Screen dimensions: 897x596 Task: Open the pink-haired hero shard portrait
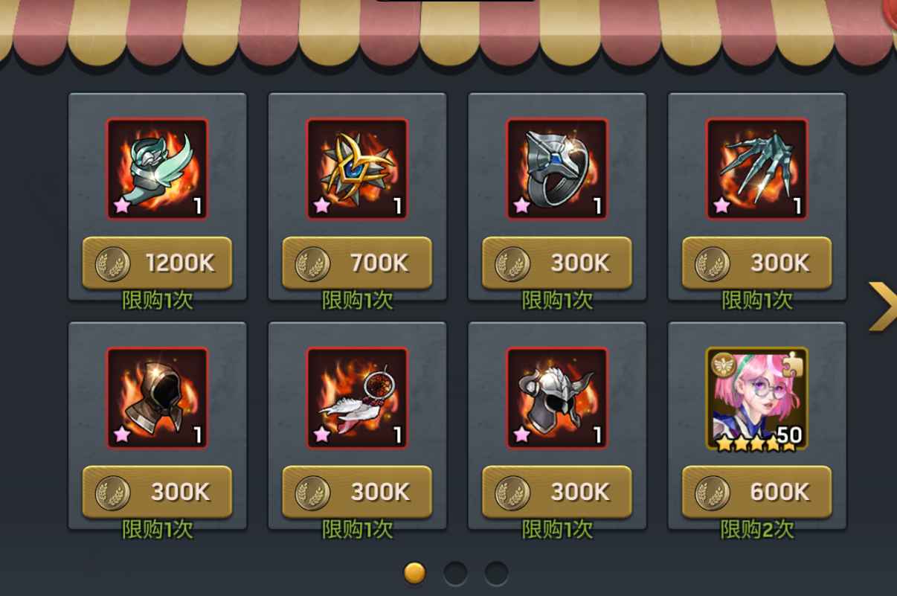757,398
